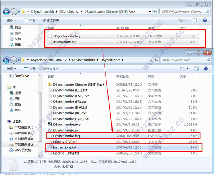Select 本地磁盘 (E:) in sidebar
This screenshot has width=215, height=175.
click(x=21, y=139)
